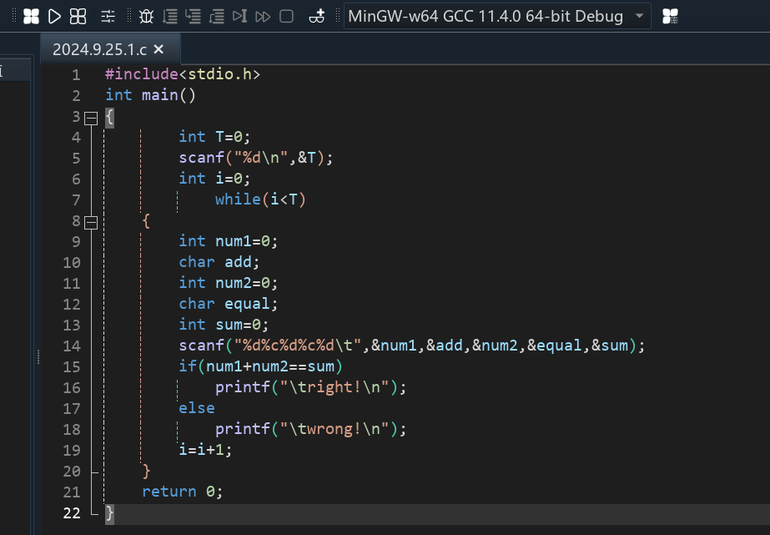Stop execution with the square stop icon
The image size is (770, 535).
(286, 16)
